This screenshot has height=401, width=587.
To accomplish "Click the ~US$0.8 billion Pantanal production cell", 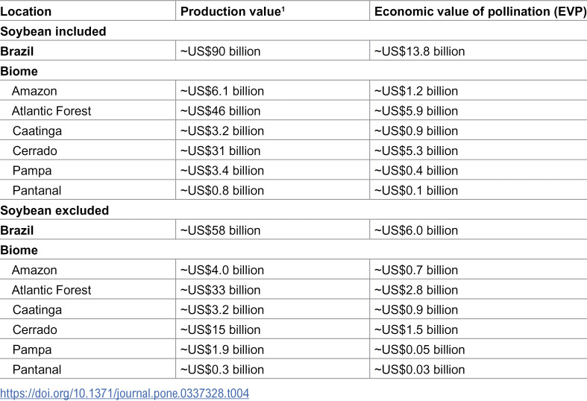I will [222, 190].
